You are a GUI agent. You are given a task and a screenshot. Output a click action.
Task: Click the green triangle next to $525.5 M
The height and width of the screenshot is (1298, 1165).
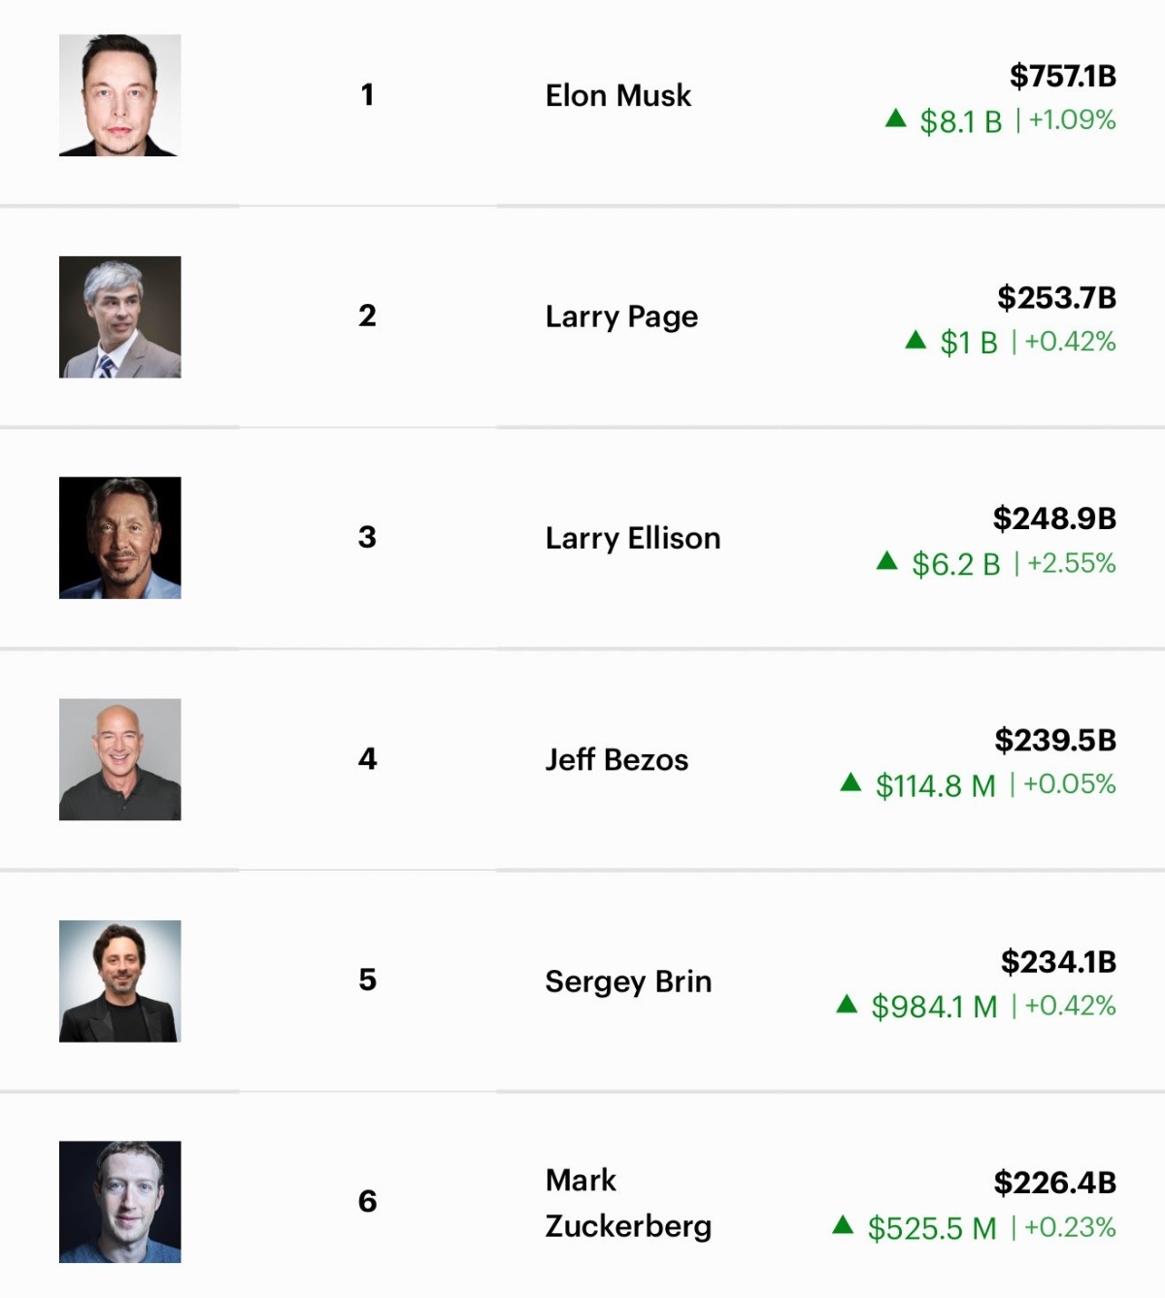(843, 1225)
